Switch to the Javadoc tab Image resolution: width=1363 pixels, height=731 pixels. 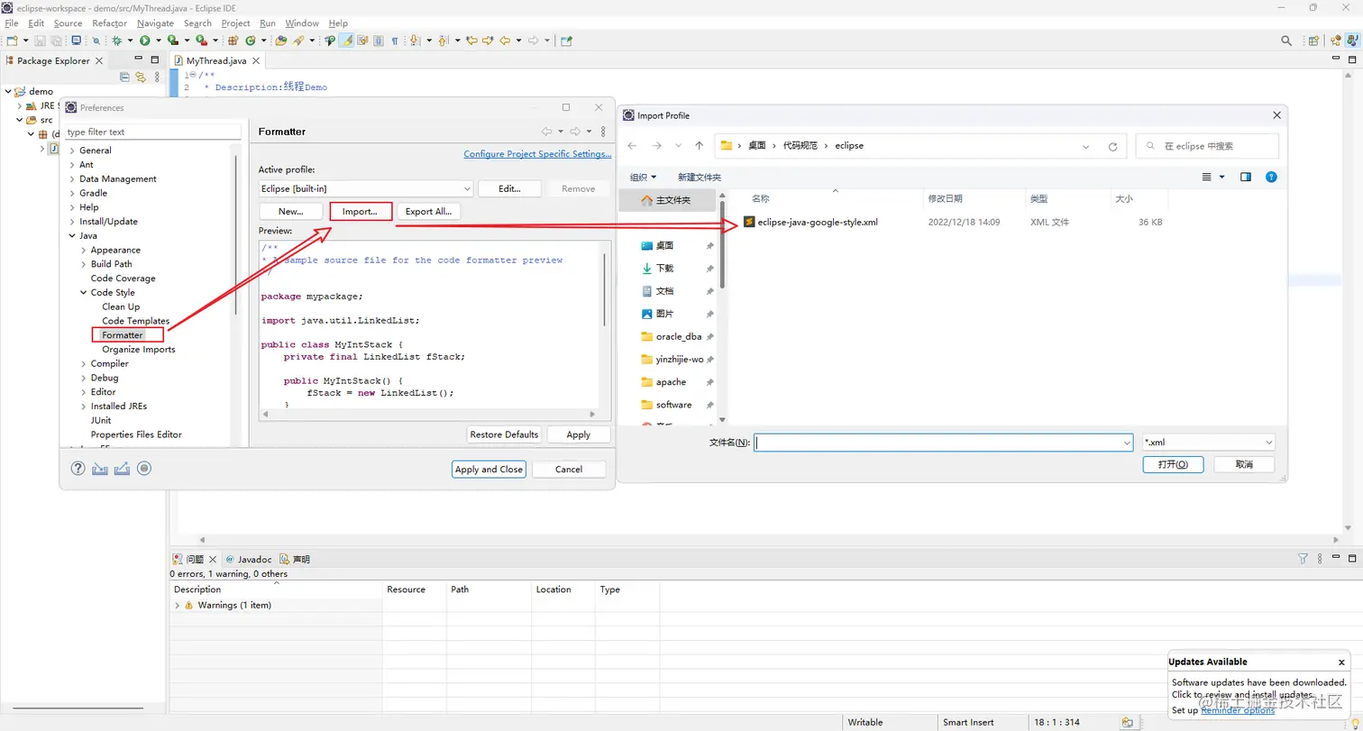point(249,560)
